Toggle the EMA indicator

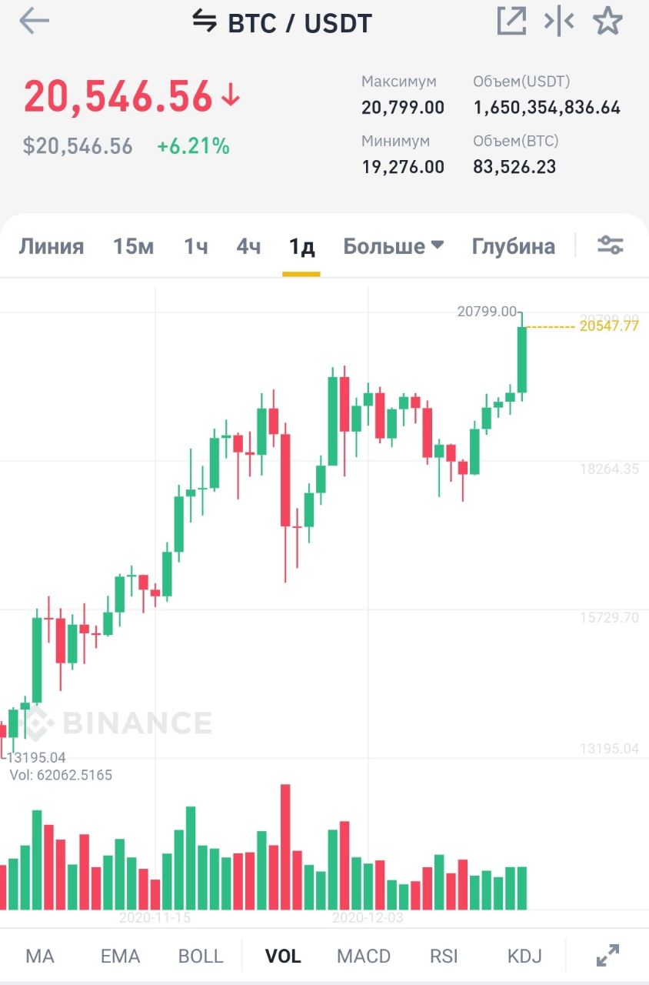[x=121, y=957]
